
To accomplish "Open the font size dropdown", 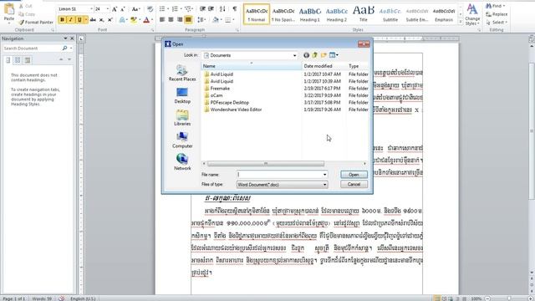I will pyautogui.click(x=108, y=9).
